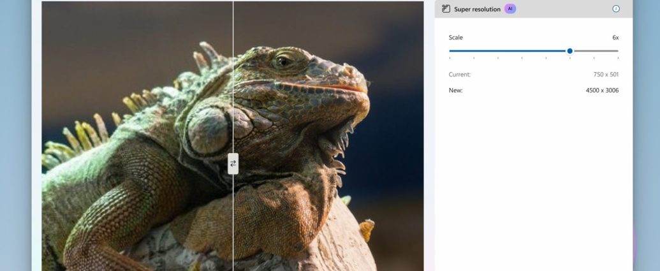The height and width of the screenshot is (271, 660).
Task: Set Scale slider to fifth tick, 5x
Action: 546,51
